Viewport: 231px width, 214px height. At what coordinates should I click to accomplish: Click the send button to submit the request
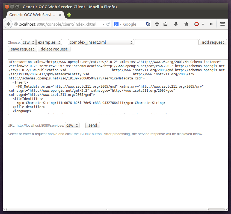93,125
